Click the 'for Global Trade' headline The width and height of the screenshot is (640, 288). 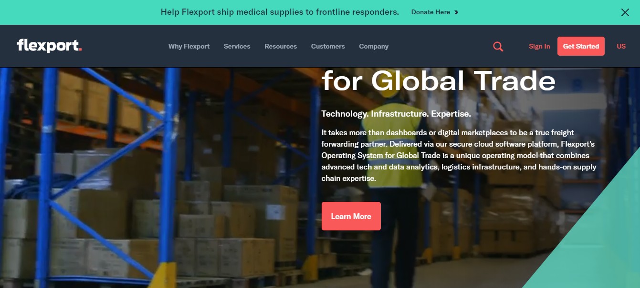pos(439,80)
